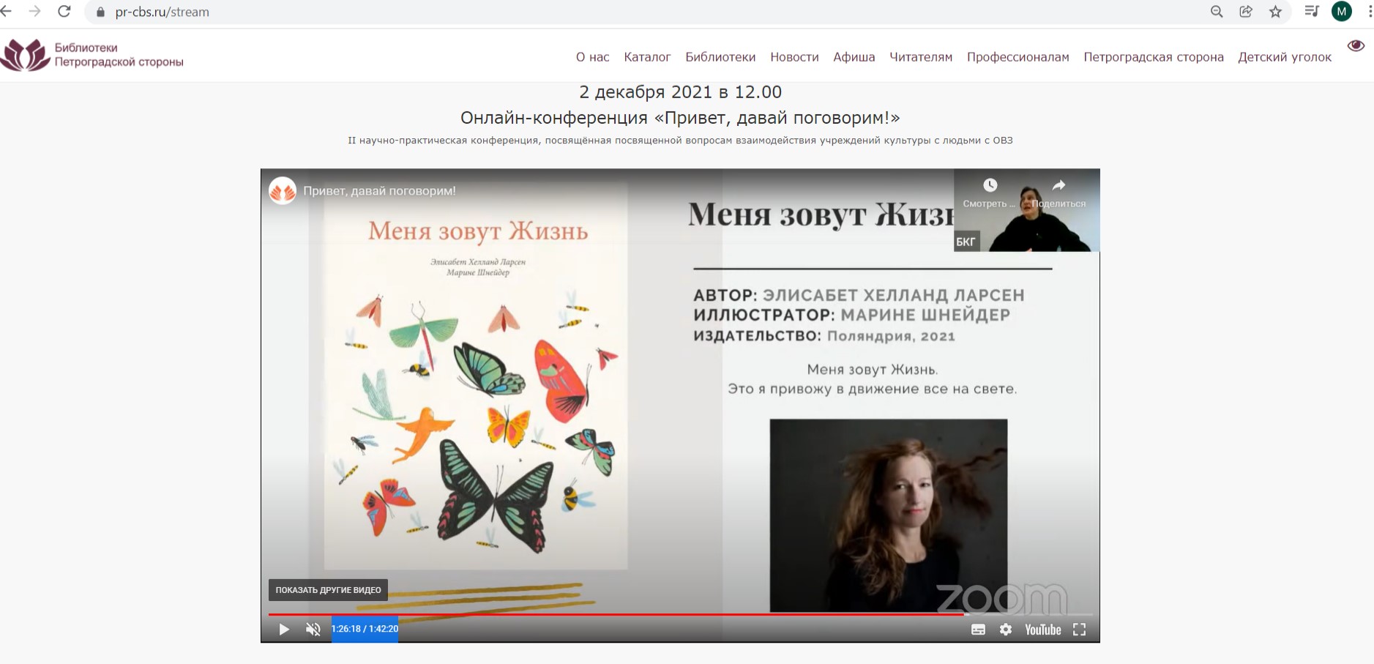Expand the Профессионалам menu
The height and width of the screenshot is (664, 1374).
(1018, 57)
